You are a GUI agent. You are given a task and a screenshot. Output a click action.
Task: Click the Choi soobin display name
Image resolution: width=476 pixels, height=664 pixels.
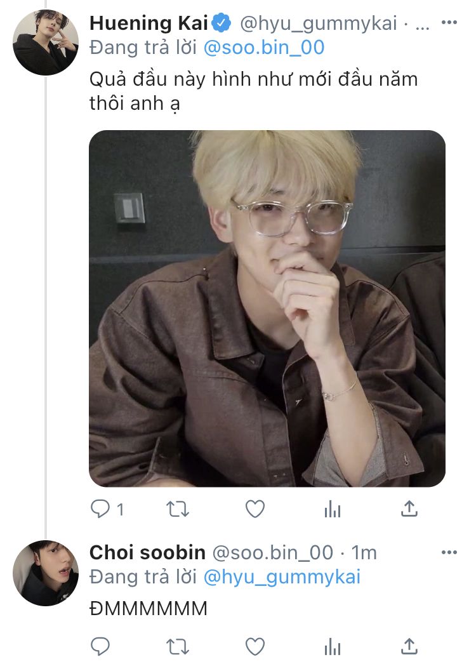click(147, 553)
